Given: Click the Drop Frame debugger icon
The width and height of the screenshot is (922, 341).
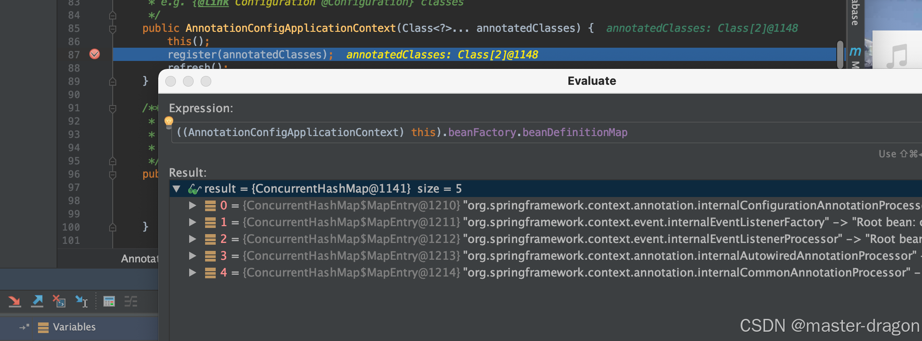Looking at the screenshot, I should 59,301.
